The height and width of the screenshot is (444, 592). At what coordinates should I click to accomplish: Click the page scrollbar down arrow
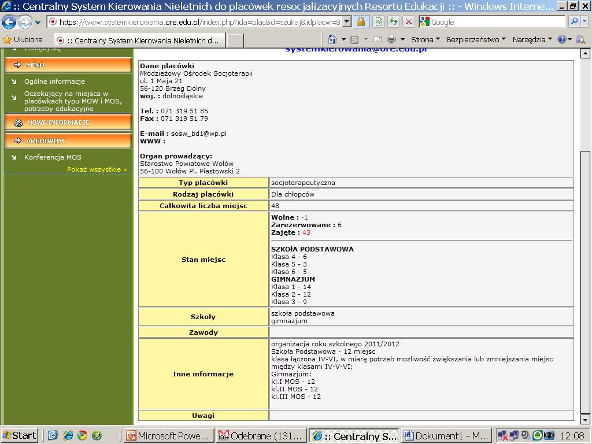[585, 419]
